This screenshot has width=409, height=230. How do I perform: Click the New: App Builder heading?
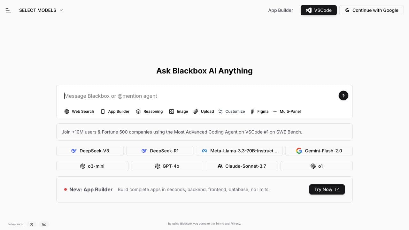click(x=91, y=189)
